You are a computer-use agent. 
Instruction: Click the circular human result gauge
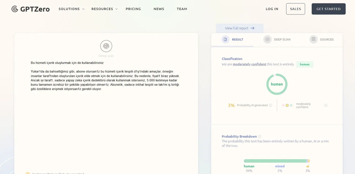pyautogui.click(x=277, y=84)
